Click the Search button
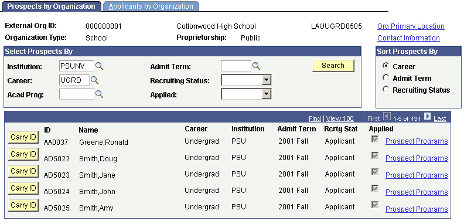 333,66
